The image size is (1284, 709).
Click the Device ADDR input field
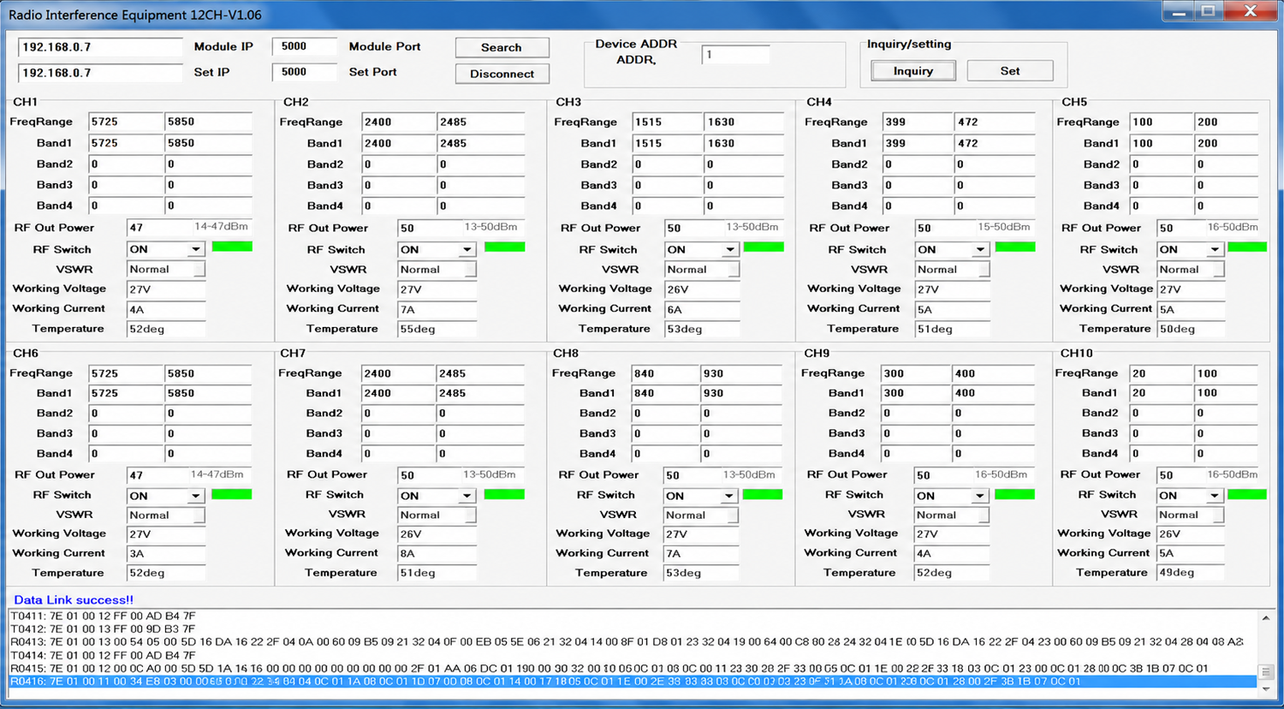[735, 54]
